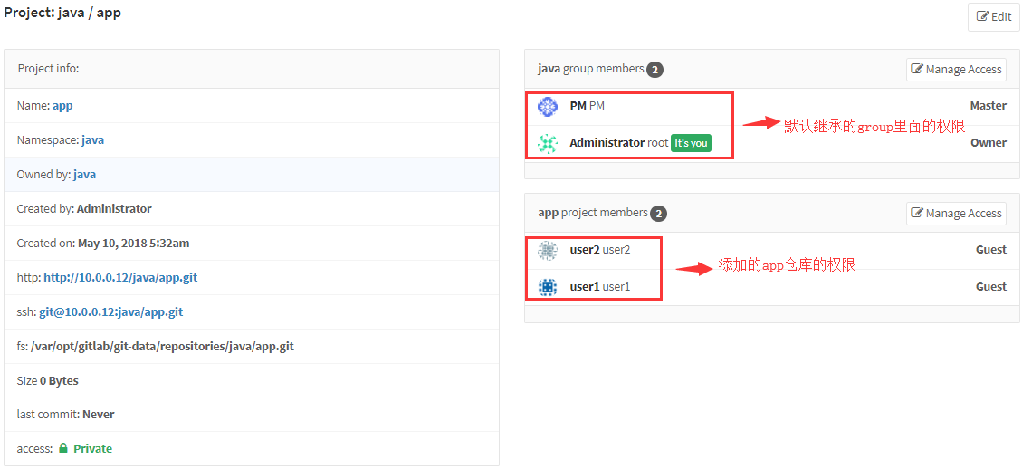Open the Owned by java link
The image size is (1032, 469).
pos(85,174)
